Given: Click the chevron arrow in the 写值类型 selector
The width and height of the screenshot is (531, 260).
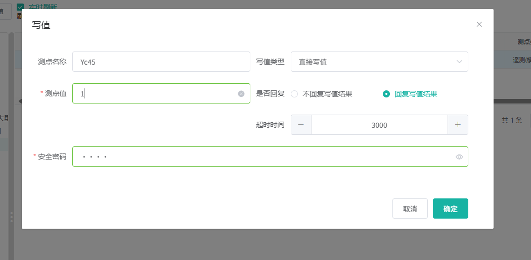Looking at the screenshot, I should (x=459, y=62).
